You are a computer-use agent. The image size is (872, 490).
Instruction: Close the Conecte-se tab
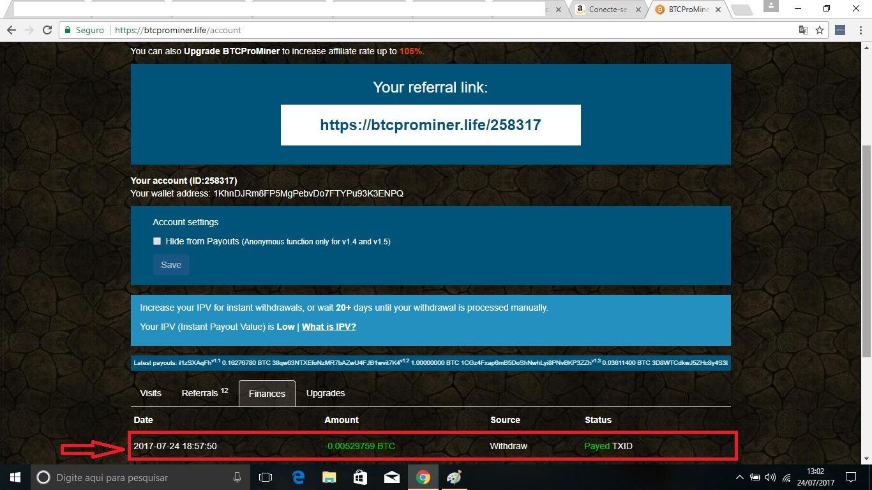click(639, 10)
